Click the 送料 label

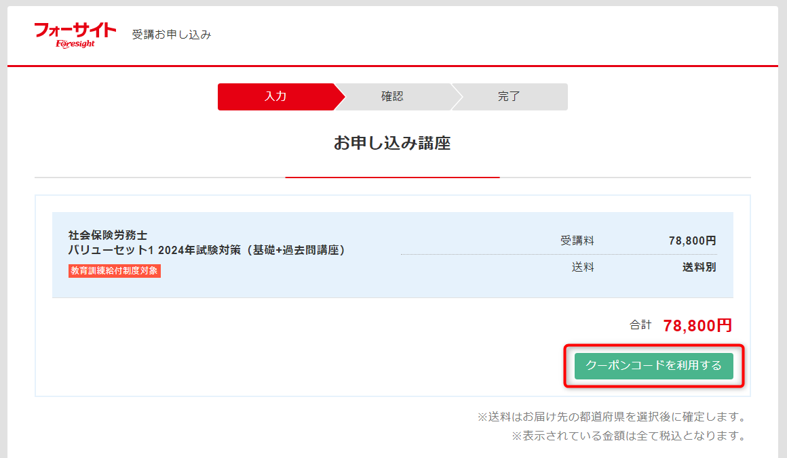583,267
